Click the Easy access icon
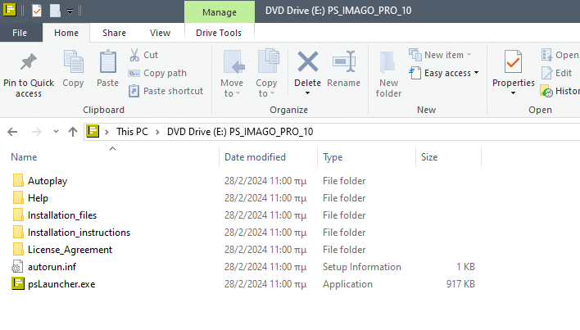This screenshot has width=580, height=330. pos(415,73)
